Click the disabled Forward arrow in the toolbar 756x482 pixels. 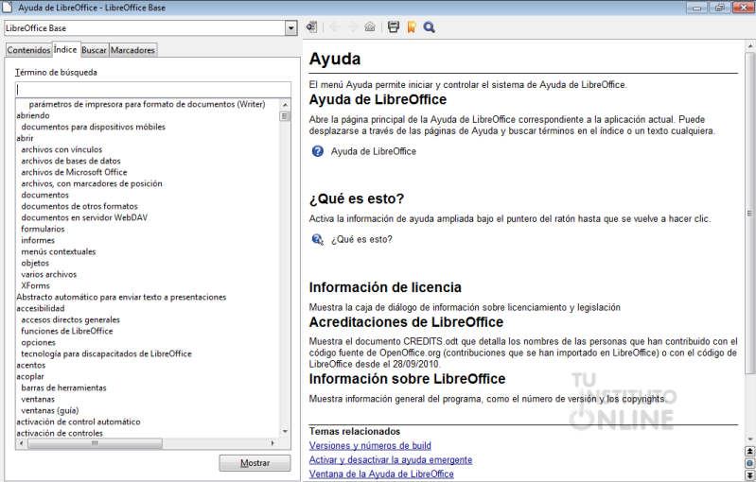pyautogui.click(x=352, y=27)
